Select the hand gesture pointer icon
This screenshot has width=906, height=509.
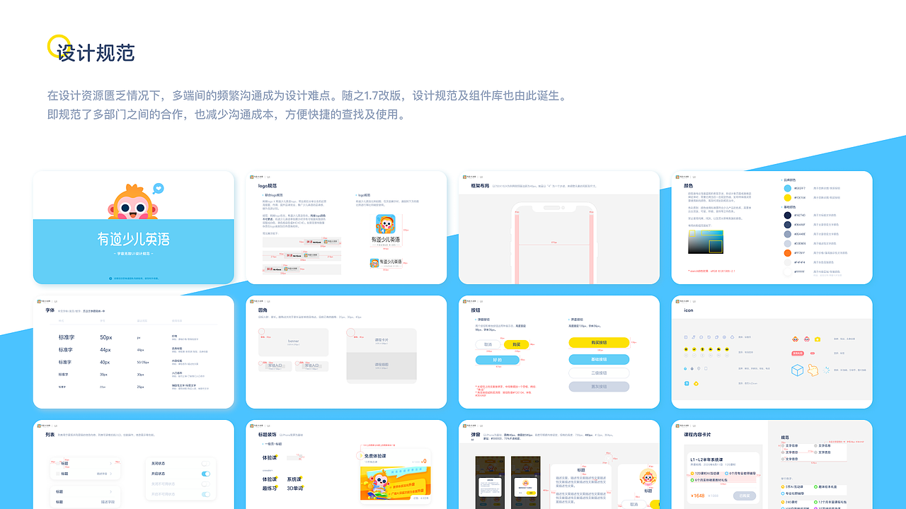pos(813,370)
